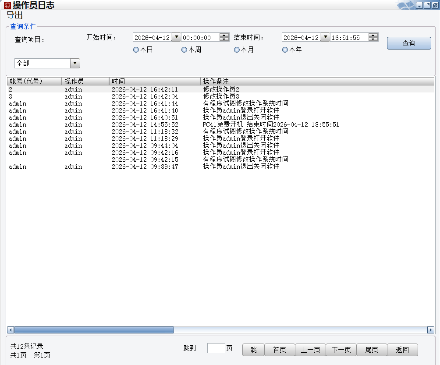Click the minimize arrow icon in title bar
Image resolution: width=440 pixels, height=365 pixels.
tap(419, 5)
